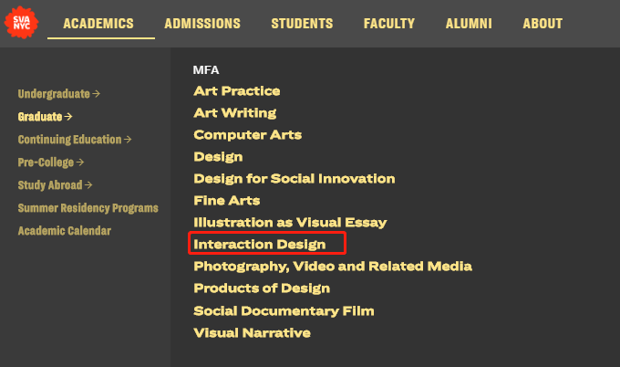Select the Art Writing MFA program

(x=235, y=113)
